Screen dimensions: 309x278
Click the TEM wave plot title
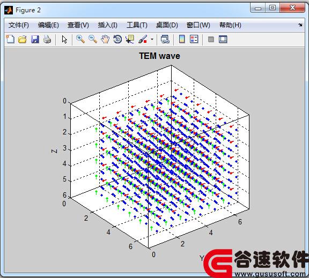pyautogui.click(x=159, y=56)
